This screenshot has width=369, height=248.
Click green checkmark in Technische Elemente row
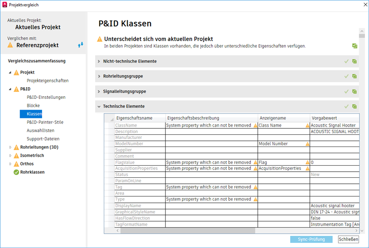pyautogui.click(x=346, y=106)
